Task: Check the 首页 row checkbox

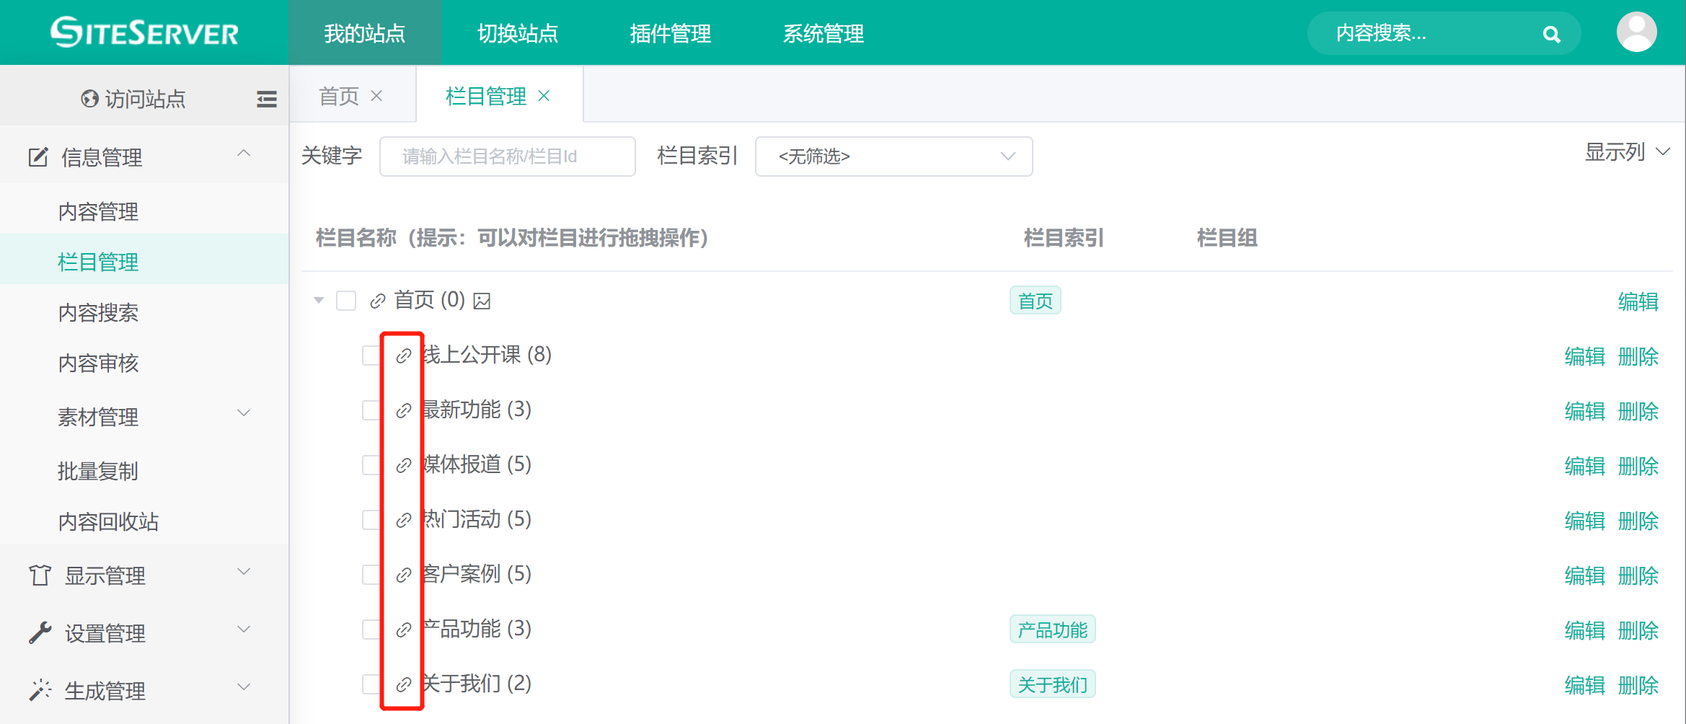Action: tap(346, 301)
